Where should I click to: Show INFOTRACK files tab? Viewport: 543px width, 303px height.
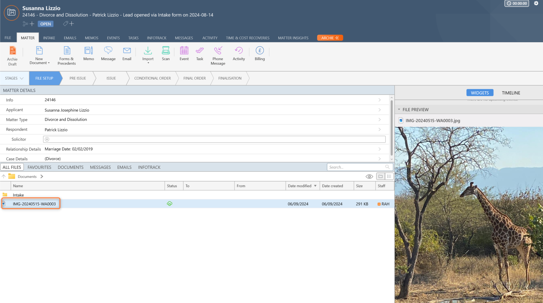coord(149,167)
